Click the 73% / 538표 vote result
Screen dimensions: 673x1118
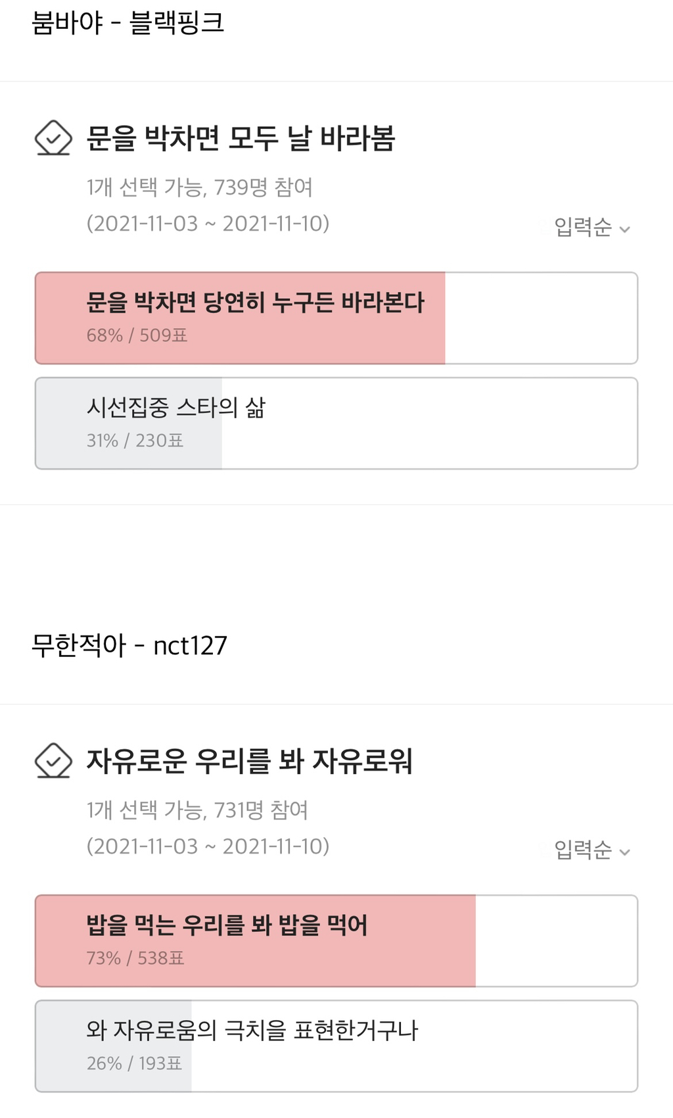point(135,958)
